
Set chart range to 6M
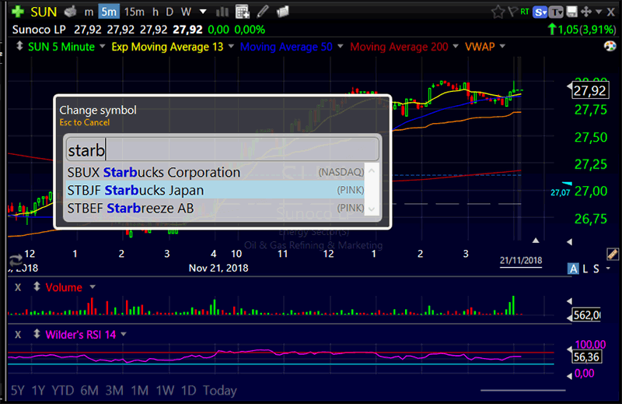point(89,391)
